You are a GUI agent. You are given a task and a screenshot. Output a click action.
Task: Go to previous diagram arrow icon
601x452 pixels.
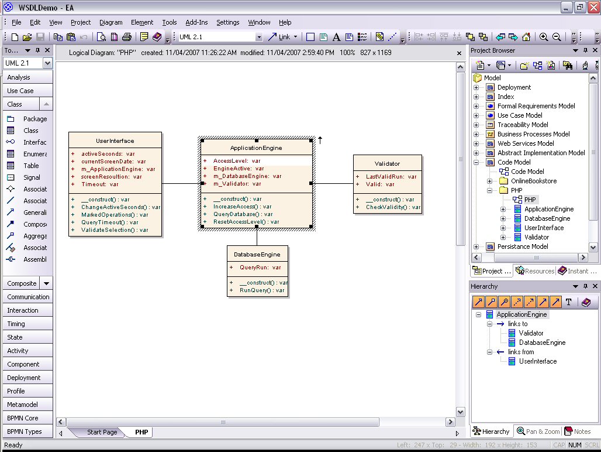(x=500, y=37)
